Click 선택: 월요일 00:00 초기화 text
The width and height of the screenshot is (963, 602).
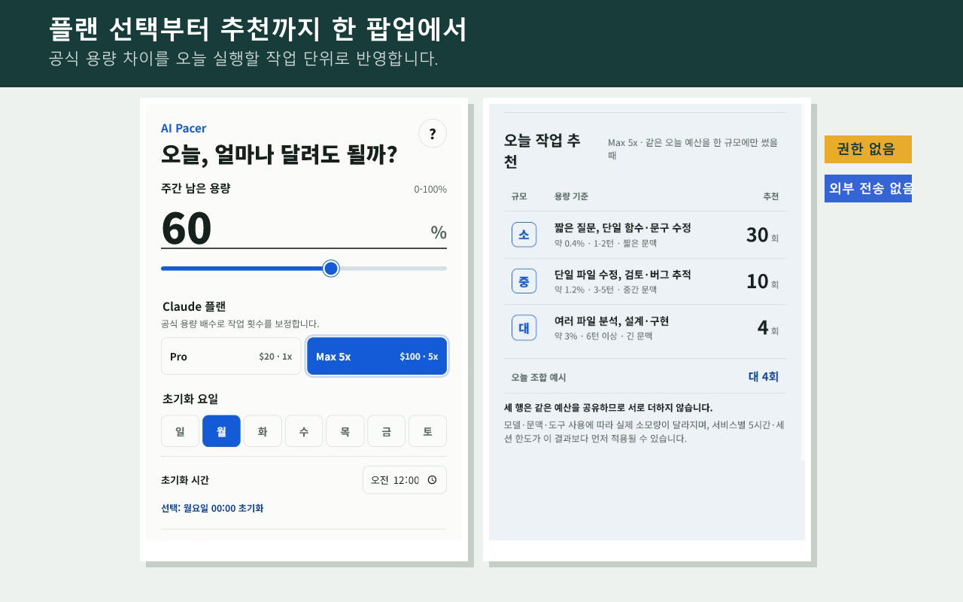[212, 508]
